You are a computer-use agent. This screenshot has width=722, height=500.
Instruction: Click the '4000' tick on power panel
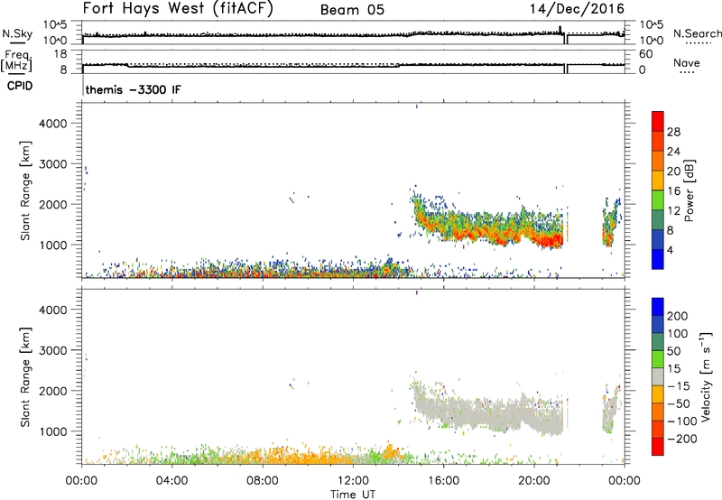(x=53, y=124)
